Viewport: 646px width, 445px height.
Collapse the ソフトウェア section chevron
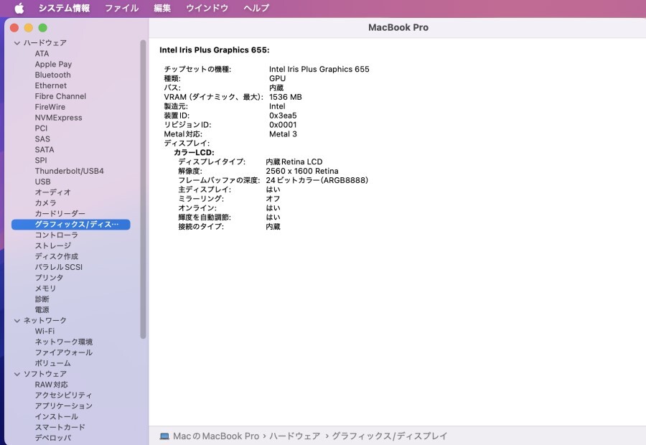pos(17,374)
